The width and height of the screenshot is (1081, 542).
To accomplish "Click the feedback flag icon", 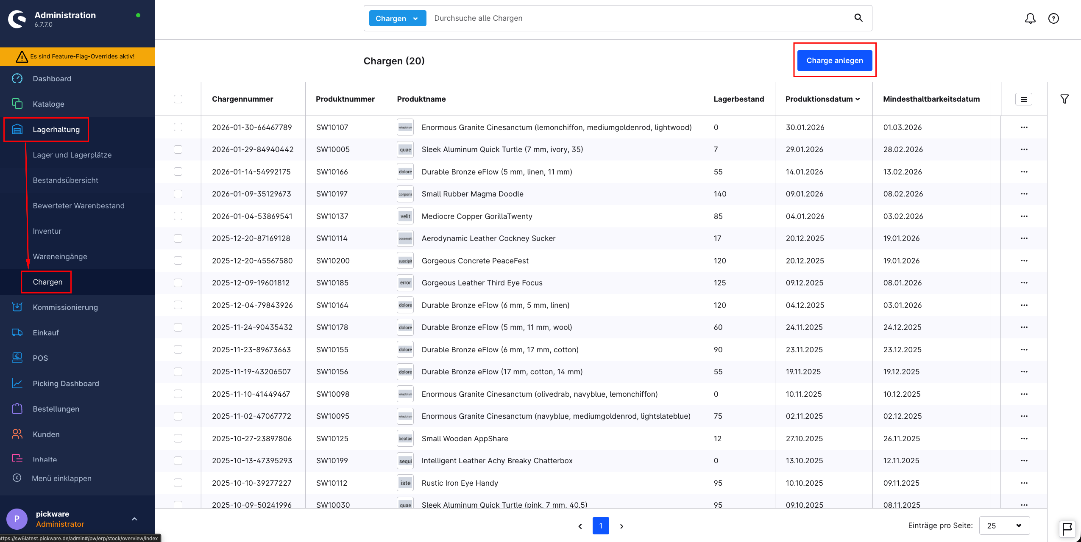I will 1067,528.
